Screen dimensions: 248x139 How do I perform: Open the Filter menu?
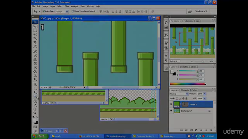(67, 6)
